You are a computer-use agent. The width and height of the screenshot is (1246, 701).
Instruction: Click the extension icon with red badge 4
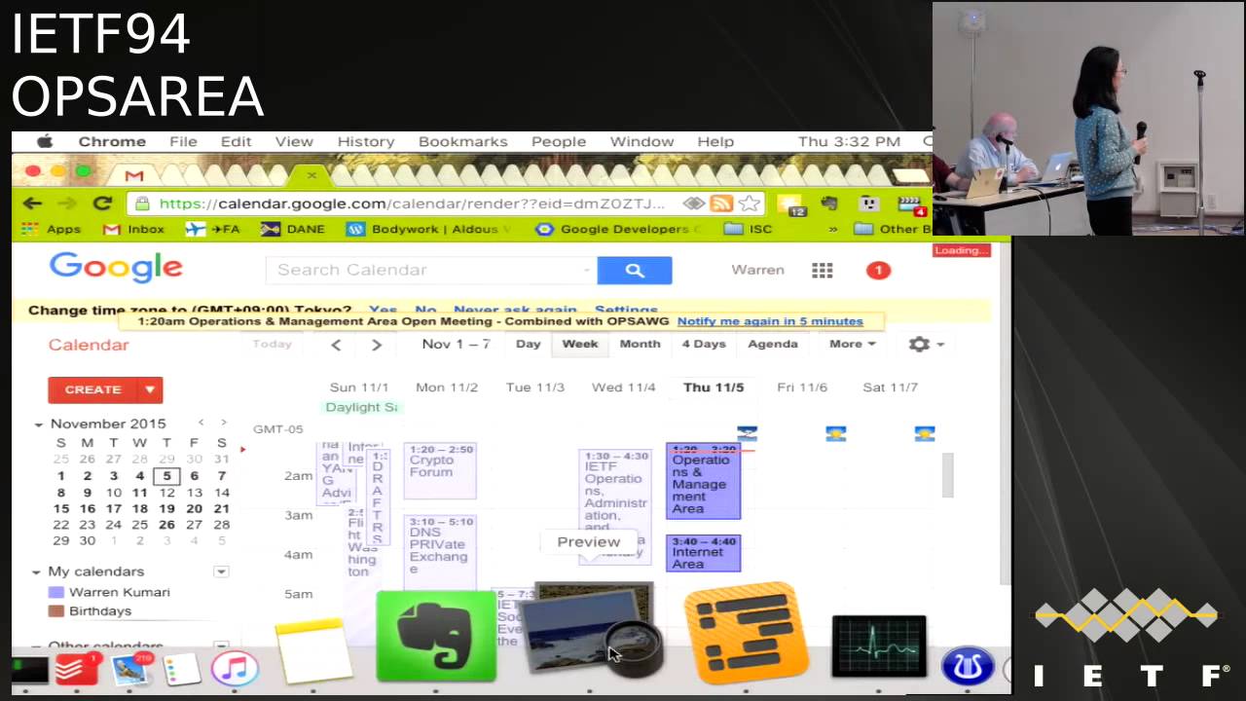click(x=910, y=204)
